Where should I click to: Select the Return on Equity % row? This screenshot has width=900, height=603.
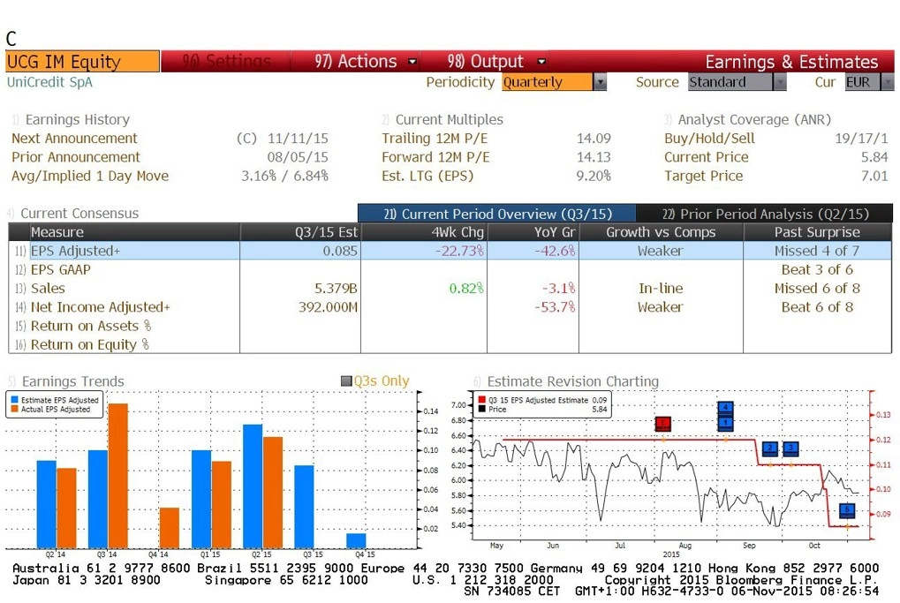(450, 344)
